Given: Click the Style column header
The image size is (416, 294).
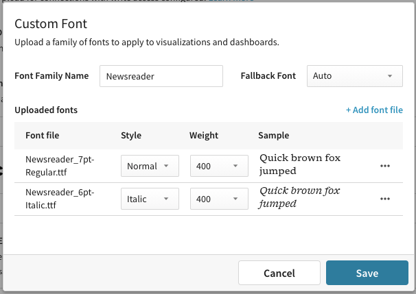Looking at the screenshot, I should [x=131, y=135].
